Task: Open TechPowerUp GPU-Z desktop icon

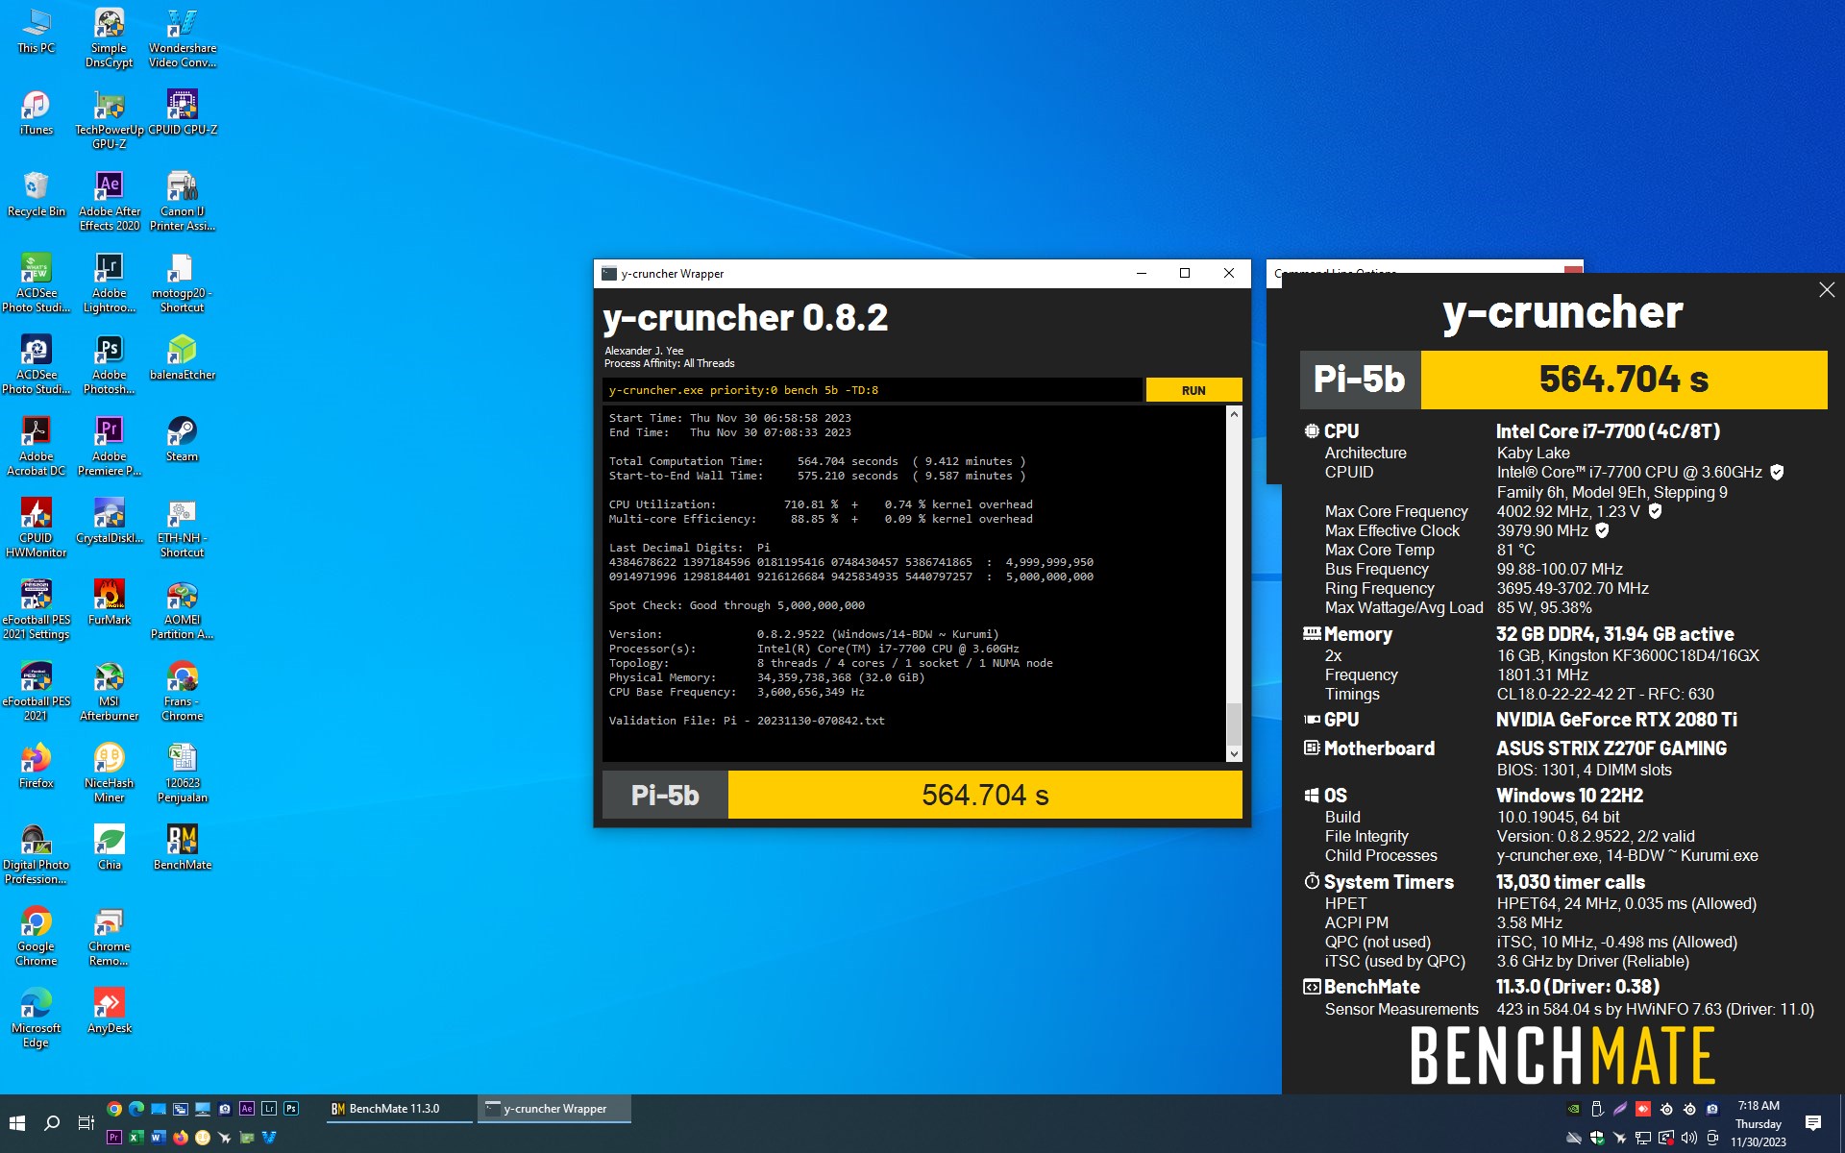Action: (x=110, y=118)
